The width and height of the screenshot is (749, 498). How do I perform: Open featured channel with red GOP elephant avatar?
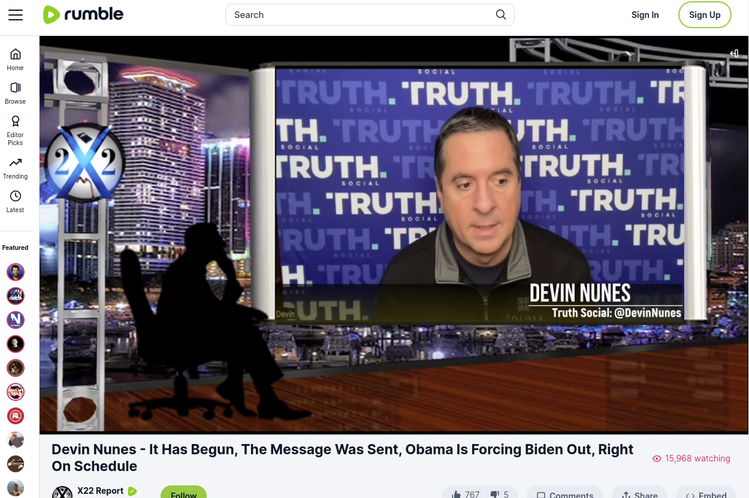point(16,416)
